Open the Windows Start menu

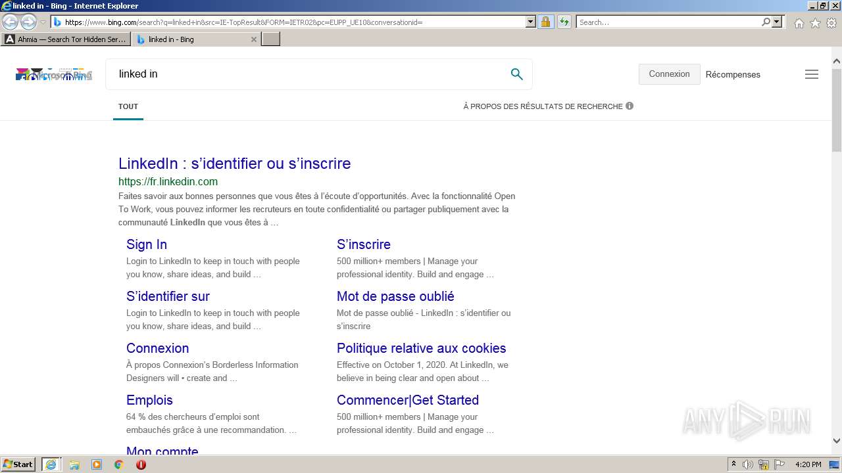pyautogui.click(x=18, y=464)
